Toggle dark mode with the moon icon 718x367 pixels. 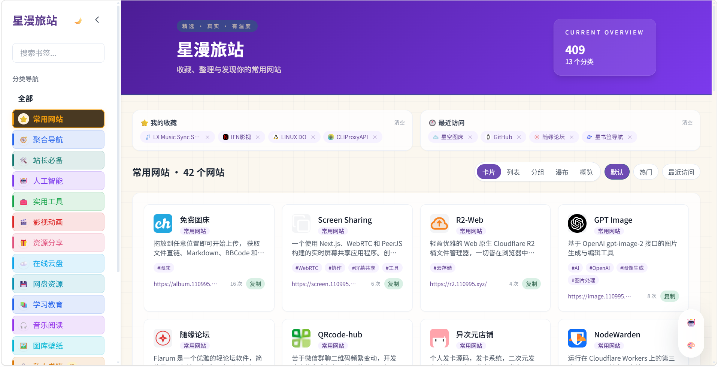(78, 21)
